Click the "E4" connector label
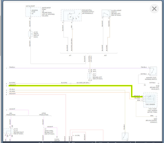164x143 pixels. 145,85
